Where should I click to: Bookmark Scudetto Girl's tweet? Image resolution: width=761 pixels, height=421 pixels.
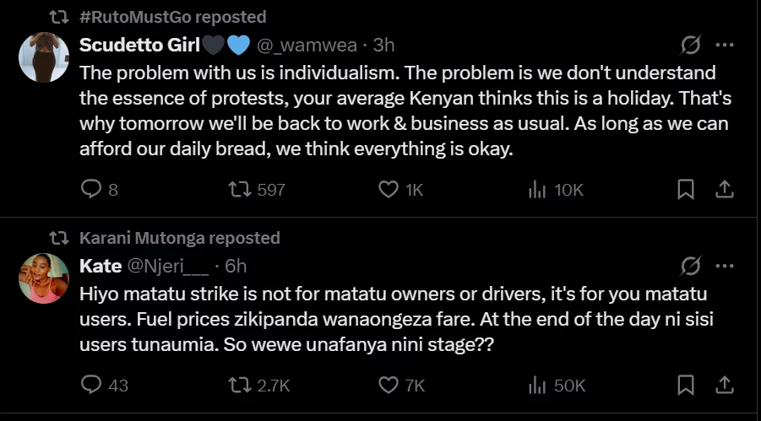coord(685,190)
